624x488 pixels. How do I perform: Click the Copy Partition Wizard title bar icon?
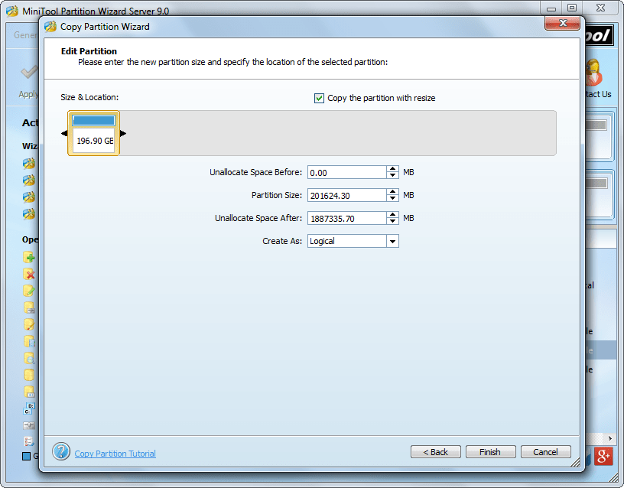[50, 25]
